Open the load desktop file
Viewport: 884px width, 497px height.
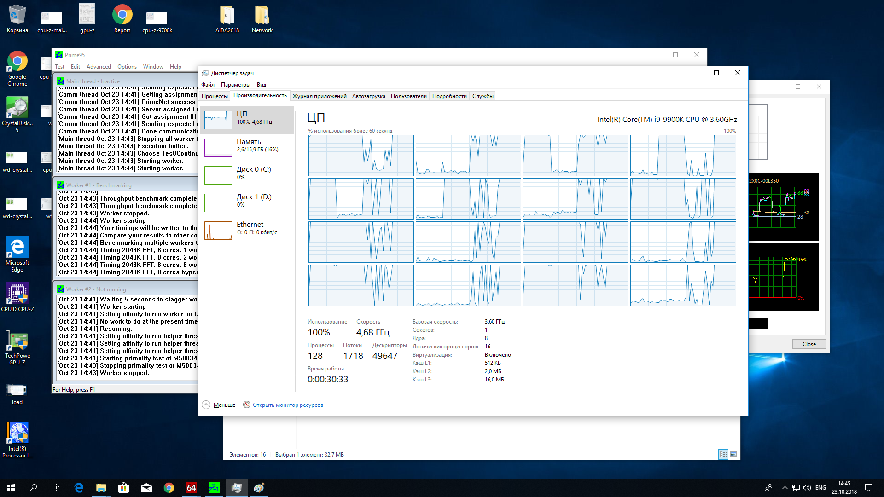pyautogui.click(x=17, y=394)
